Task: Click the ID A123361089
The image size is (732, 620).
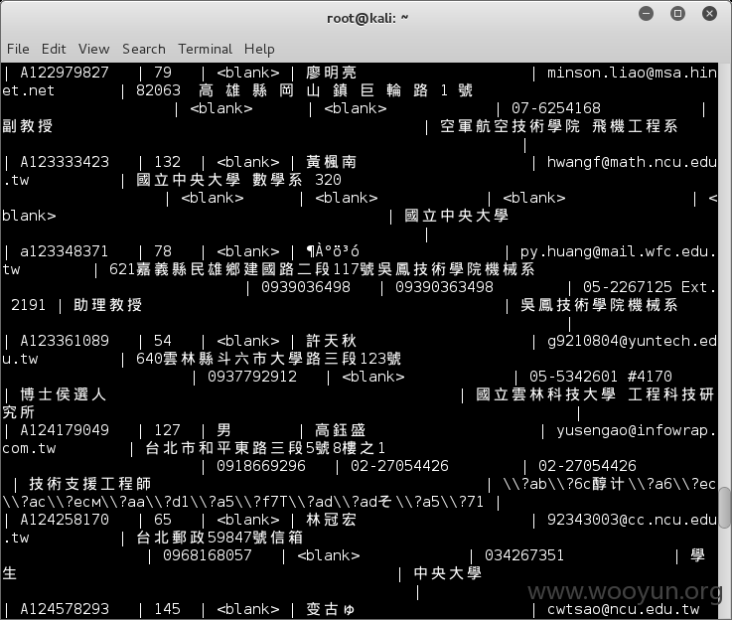Action: point(65,341)
